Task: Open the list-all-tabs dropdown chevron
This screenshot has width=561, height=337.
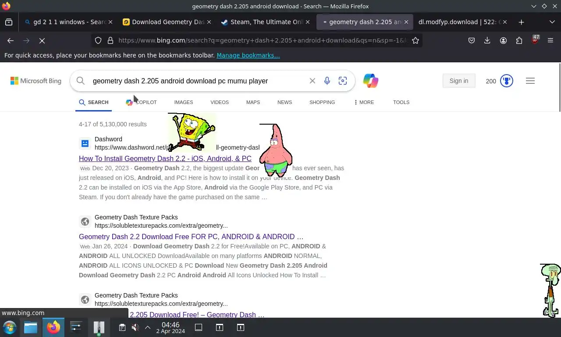Action: 552,22
